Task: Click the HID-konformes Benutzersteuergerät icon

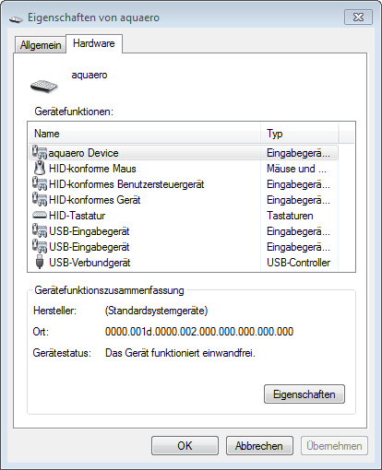Action: pyautogui.click(x=40, y=183)
